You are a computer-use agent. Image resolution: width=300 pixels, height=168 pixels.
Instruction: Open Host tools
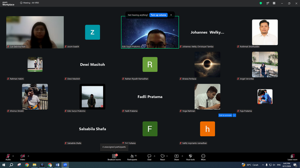click(x=190, y=157)
